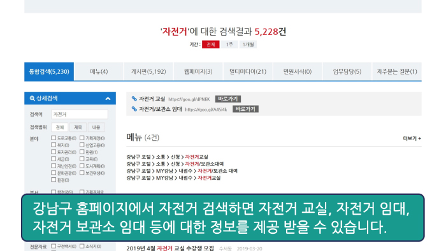Collapse the 상세검색 panel with the chevron
The height and width of the screenshot is (251, 446).
(108, 99)
